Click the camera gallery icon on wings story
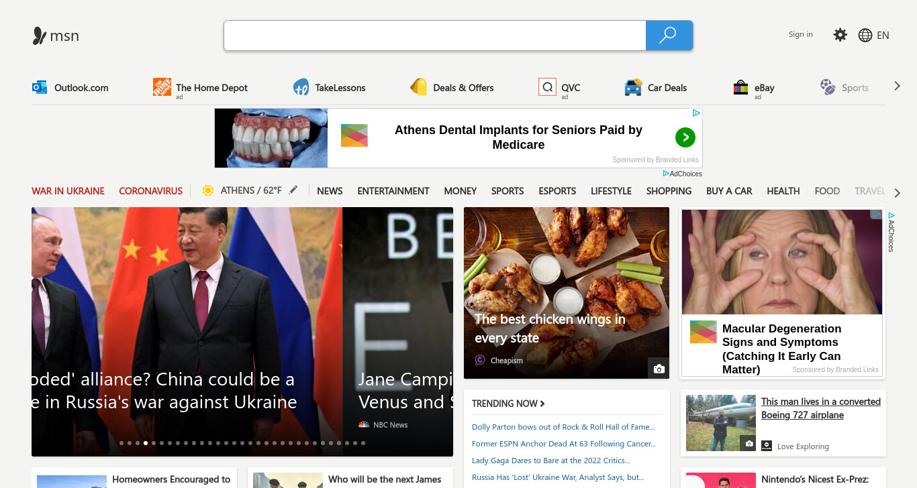Screen dimensions: 917x488 [659, 368]
